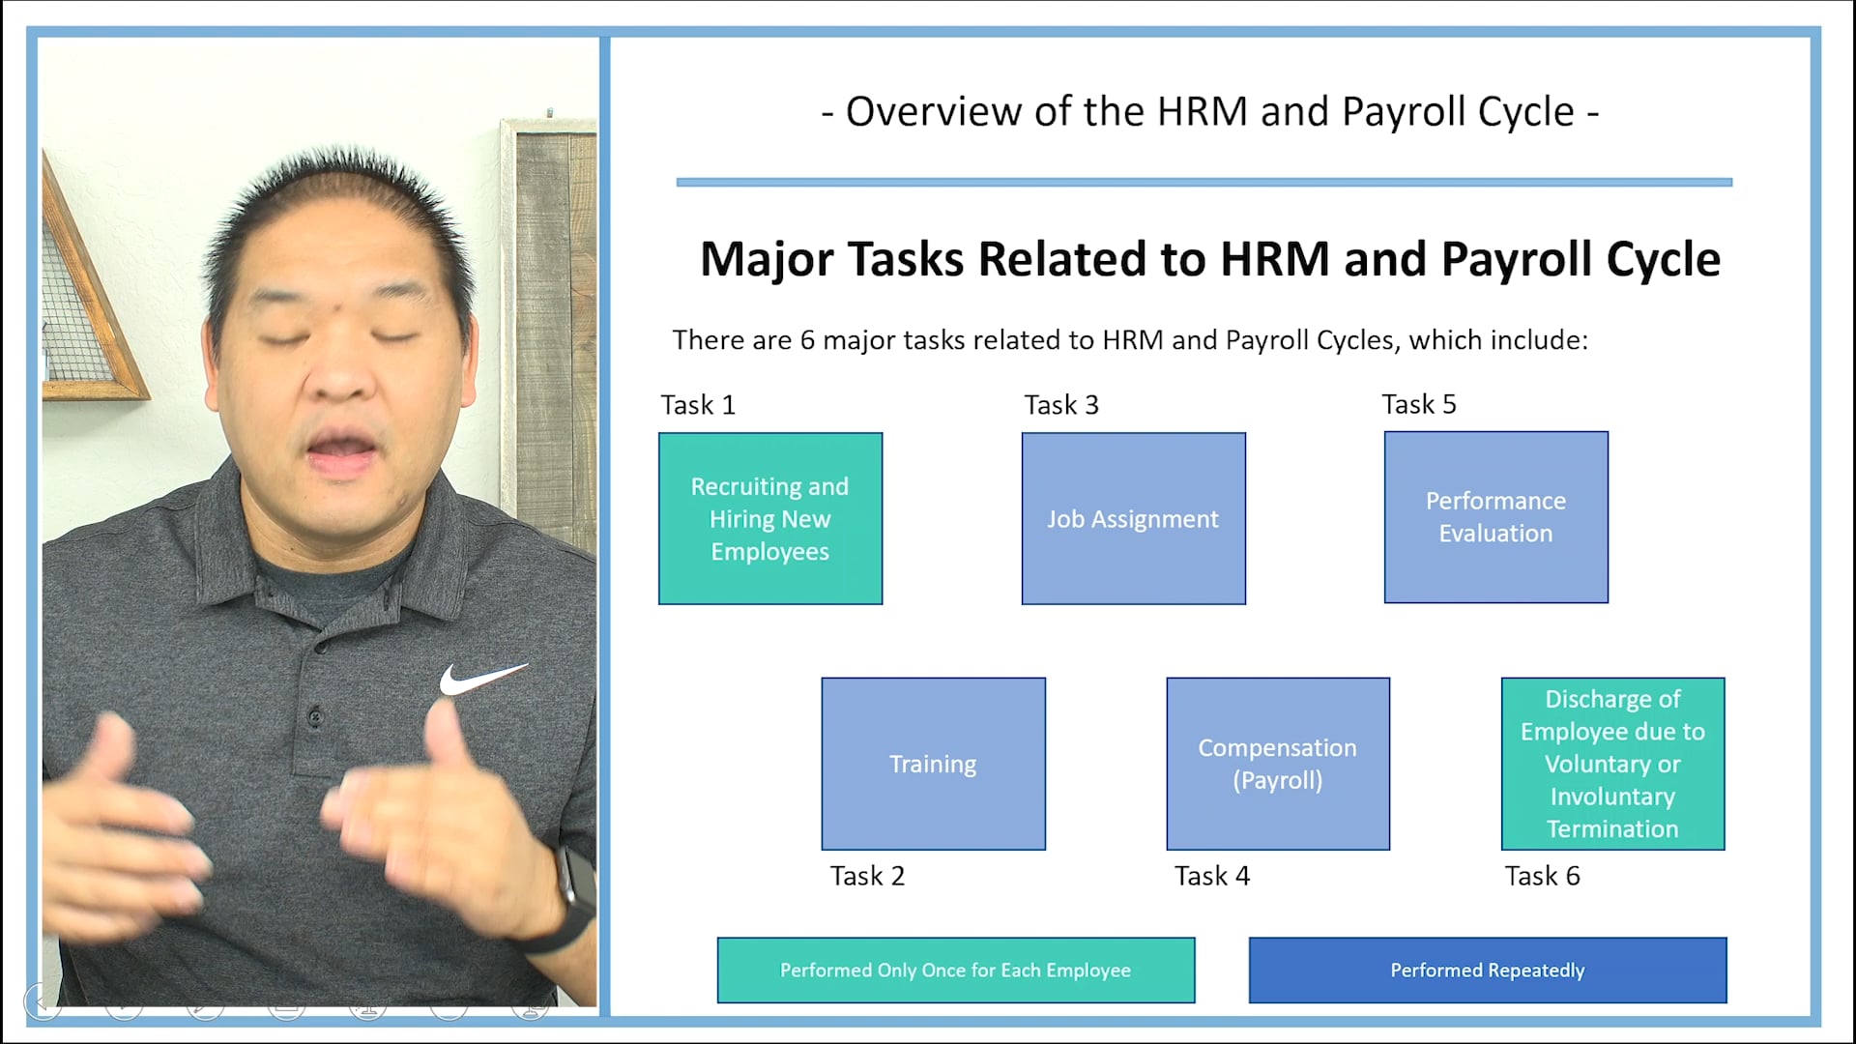Click the Task 1 label above the green box

(x=698, y=405)
